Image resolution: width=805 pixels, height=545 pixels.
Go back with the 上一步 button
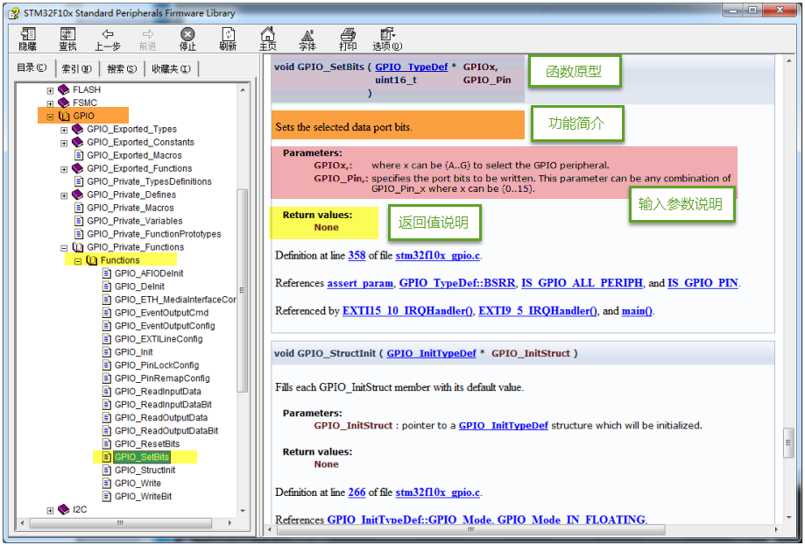tap(108, 39)
